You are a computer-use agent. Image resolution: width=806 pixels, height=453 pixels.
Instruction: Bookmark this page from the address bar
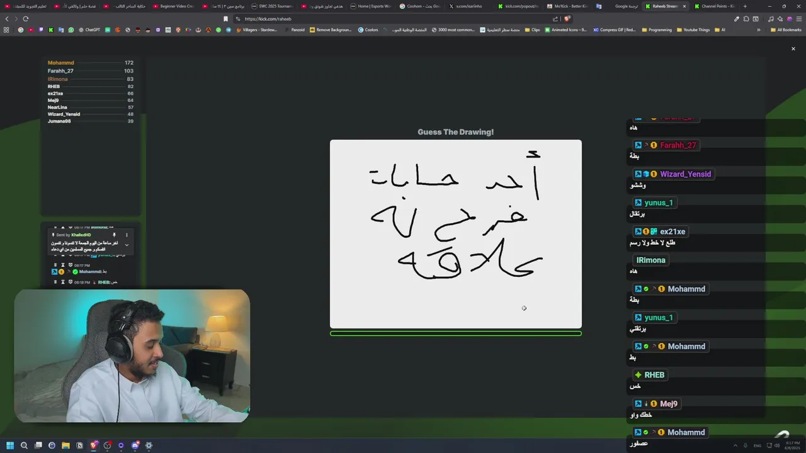225,19
